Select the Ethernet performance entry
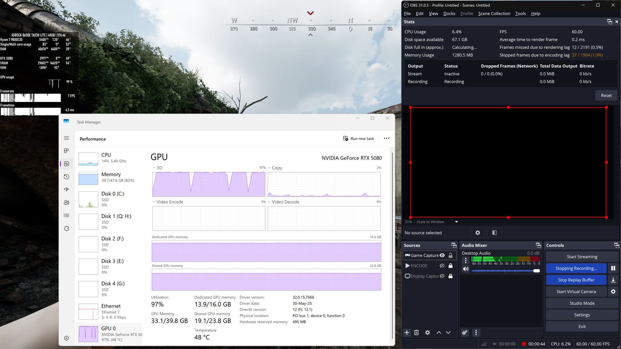This screenshot has height=349, width=621. pyautogui.click(x=110, y=311)
